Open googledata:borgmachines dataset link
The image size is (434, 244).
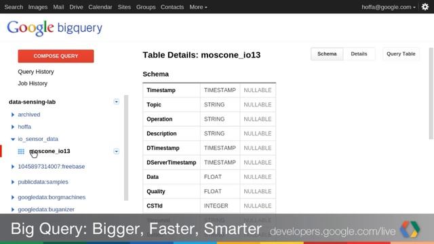[52, 197]
